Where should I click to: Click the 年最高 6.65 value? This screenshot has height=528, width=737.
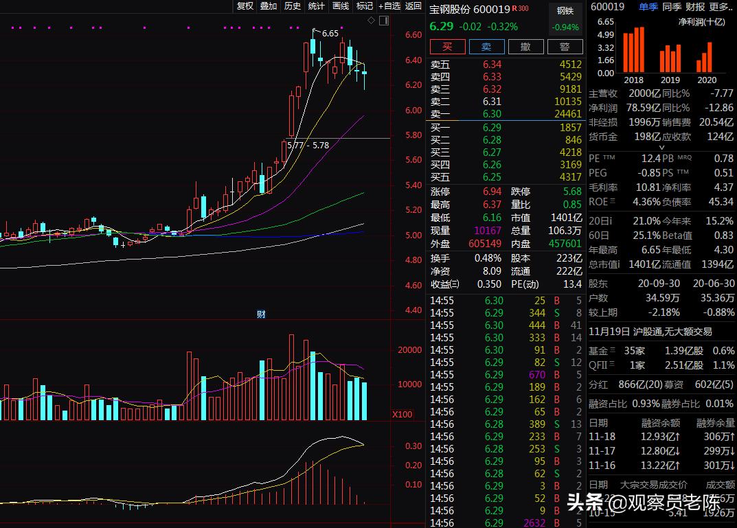coord(651,250)
